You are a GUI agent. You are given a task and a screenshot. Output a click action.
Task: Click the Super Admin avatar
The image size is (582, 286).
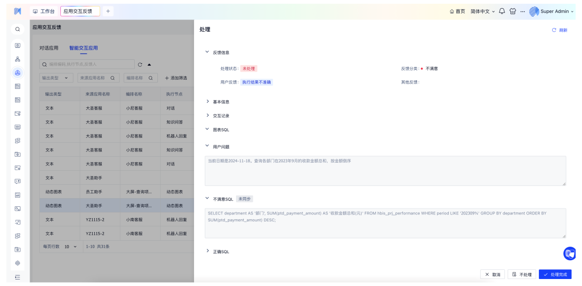[x=534, y=11]
